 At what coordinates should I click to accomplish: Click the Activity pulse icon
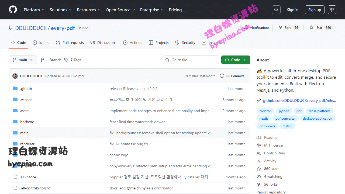(x=259, y=161)
